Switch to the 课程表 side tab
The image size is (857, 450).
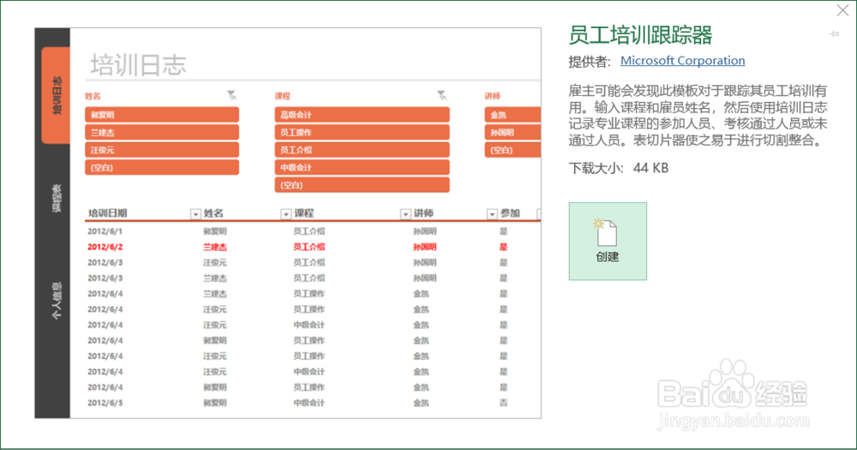(56, 199)
